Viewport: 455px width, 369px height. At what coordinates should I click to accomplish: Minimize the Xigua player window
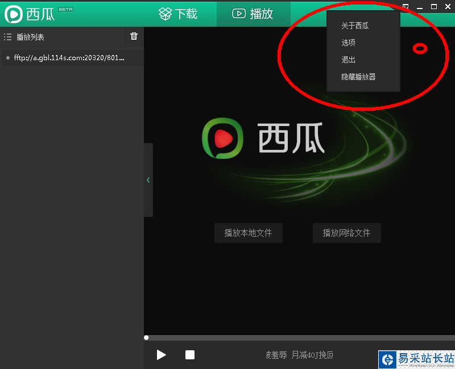[x=420, y=7]
